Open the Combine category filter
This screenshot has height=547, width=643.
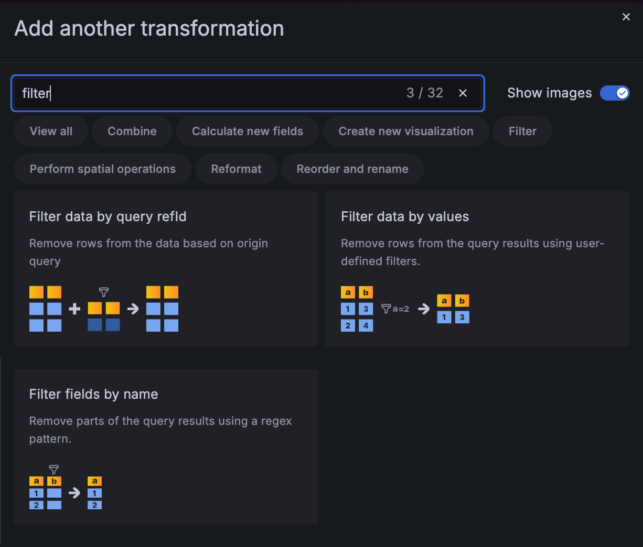132,131
